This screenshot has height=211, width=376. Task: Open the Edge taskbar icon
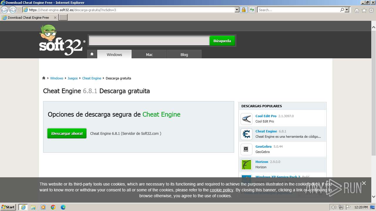point(63,207)
